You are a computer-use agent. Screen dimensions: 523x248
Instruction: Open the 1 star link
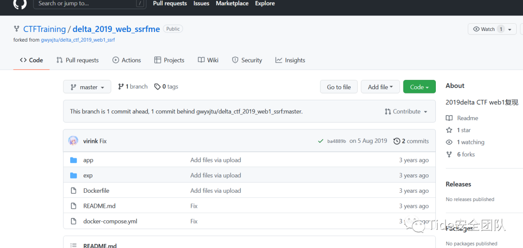click(x=458, y=130)
